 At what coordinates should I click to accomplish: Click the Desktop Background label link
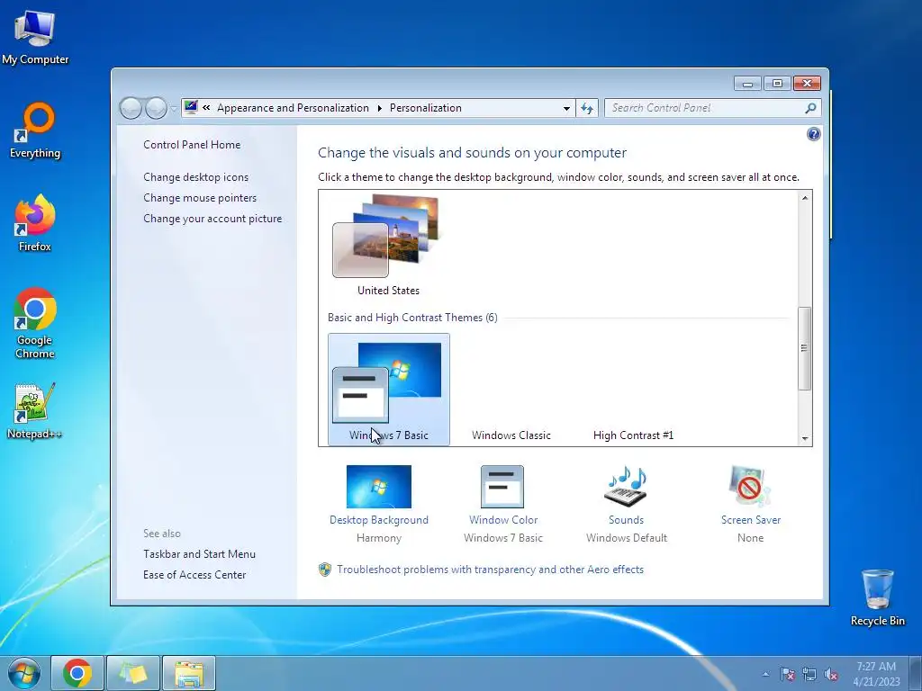click(379, 520)
